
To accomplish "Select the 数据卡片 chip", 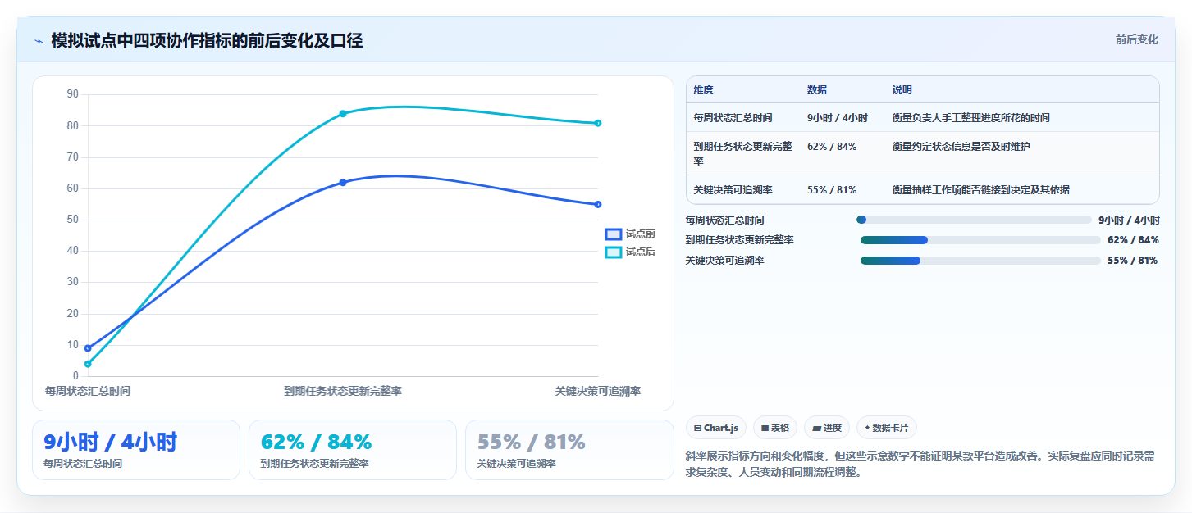I will point(887,428).
